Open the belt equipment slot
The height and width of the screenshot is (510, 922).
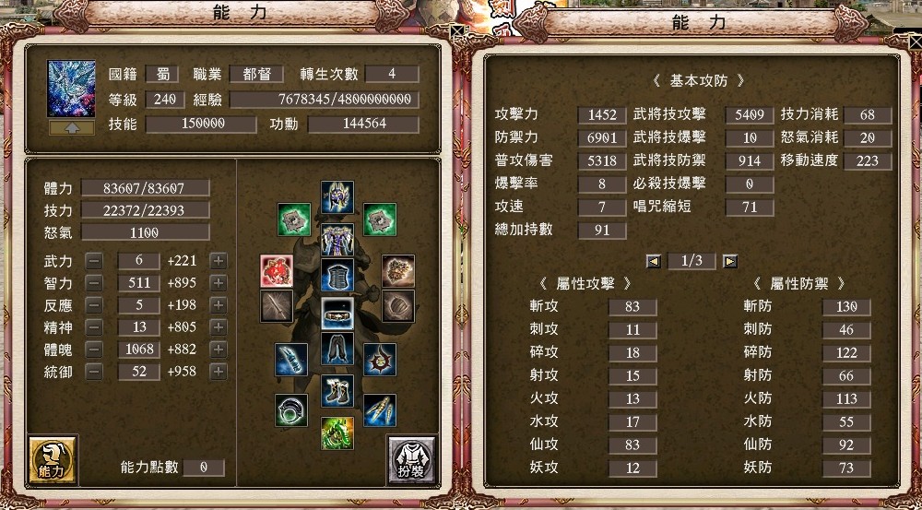[337, 314]
